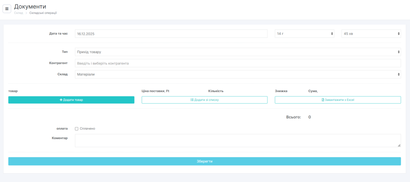
Task: Click the Документи page heading
Action: point(30,6)
